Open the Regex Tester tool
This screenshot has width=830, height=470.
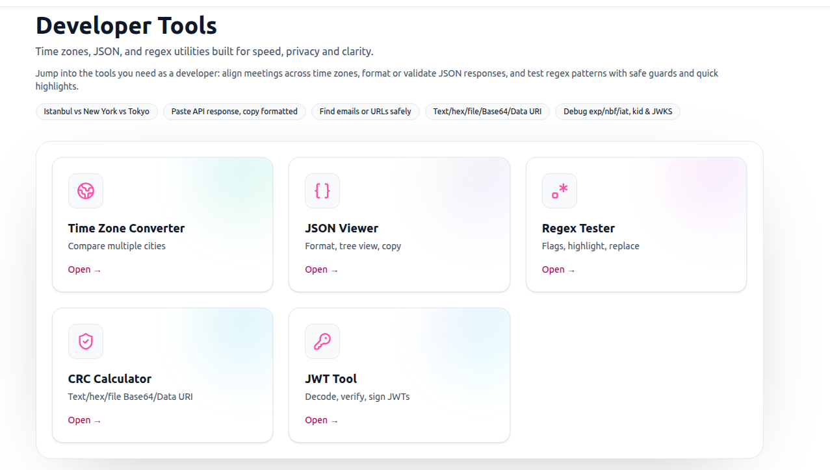click(x=558, y=269)
